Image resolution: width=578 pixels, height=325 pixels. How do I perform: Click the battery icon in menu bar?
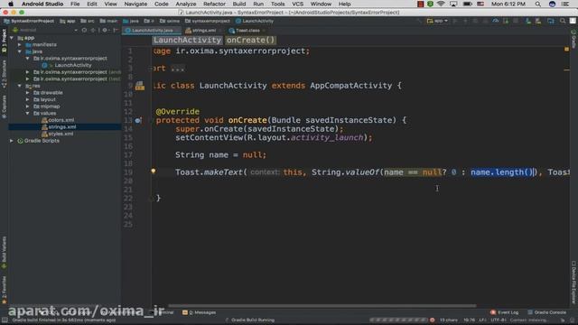(x=467, y=4)
